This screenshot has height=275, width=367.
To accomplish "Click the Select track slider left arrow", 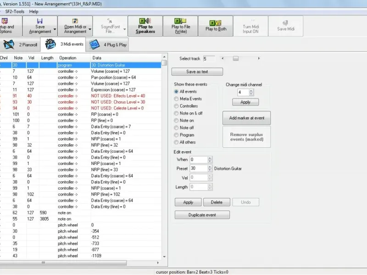I will pos(222,59).
